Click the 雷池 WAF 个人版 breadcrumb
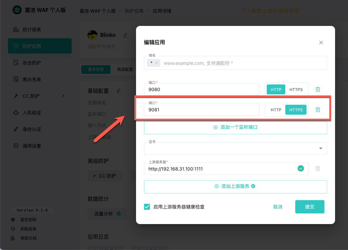Screen dimensions: 348x250 point(98,11)
